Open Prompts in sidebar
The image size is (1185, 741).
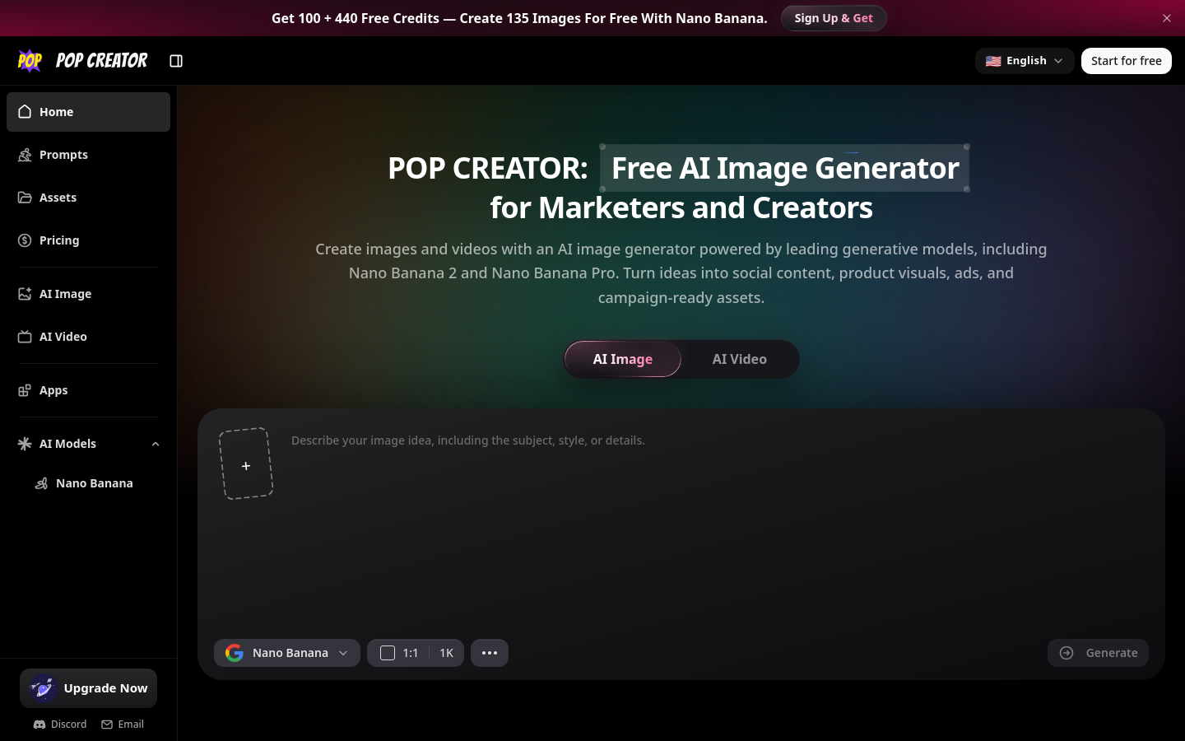point(88,155)
